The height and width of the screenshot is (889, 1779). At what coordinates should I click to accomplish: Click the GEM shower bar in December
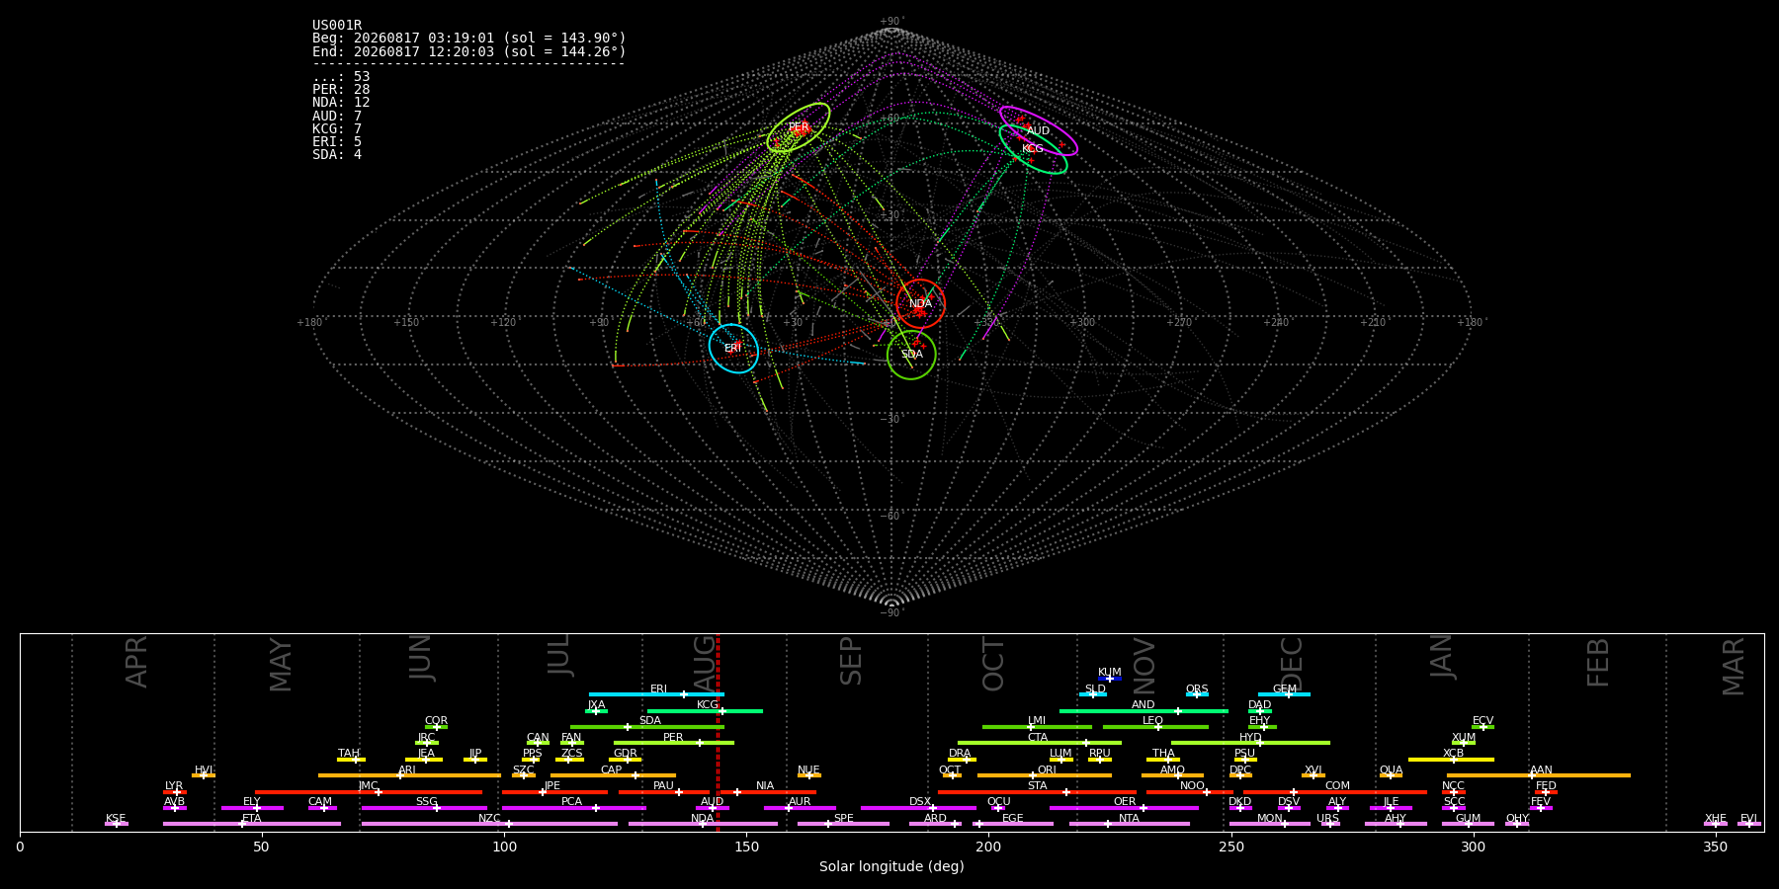point(1284,694)
